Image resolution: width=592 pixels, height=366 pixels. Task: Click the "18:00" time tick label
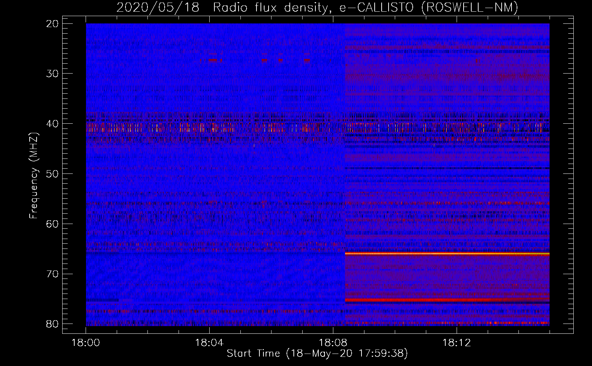[x=86, y=343]
